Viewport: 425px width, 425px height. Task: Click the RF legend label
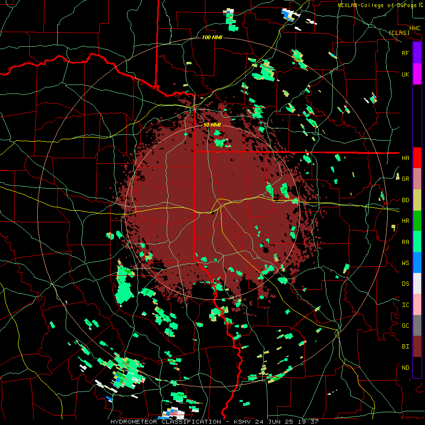(x=405, y=53)
